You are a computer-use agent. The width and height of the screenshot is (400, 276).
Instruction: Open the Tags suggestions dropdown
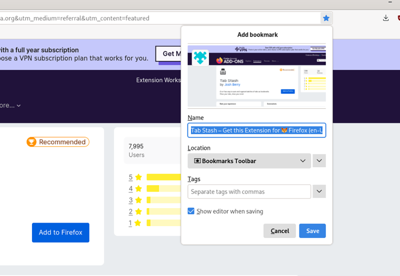(x=319, y=191)
